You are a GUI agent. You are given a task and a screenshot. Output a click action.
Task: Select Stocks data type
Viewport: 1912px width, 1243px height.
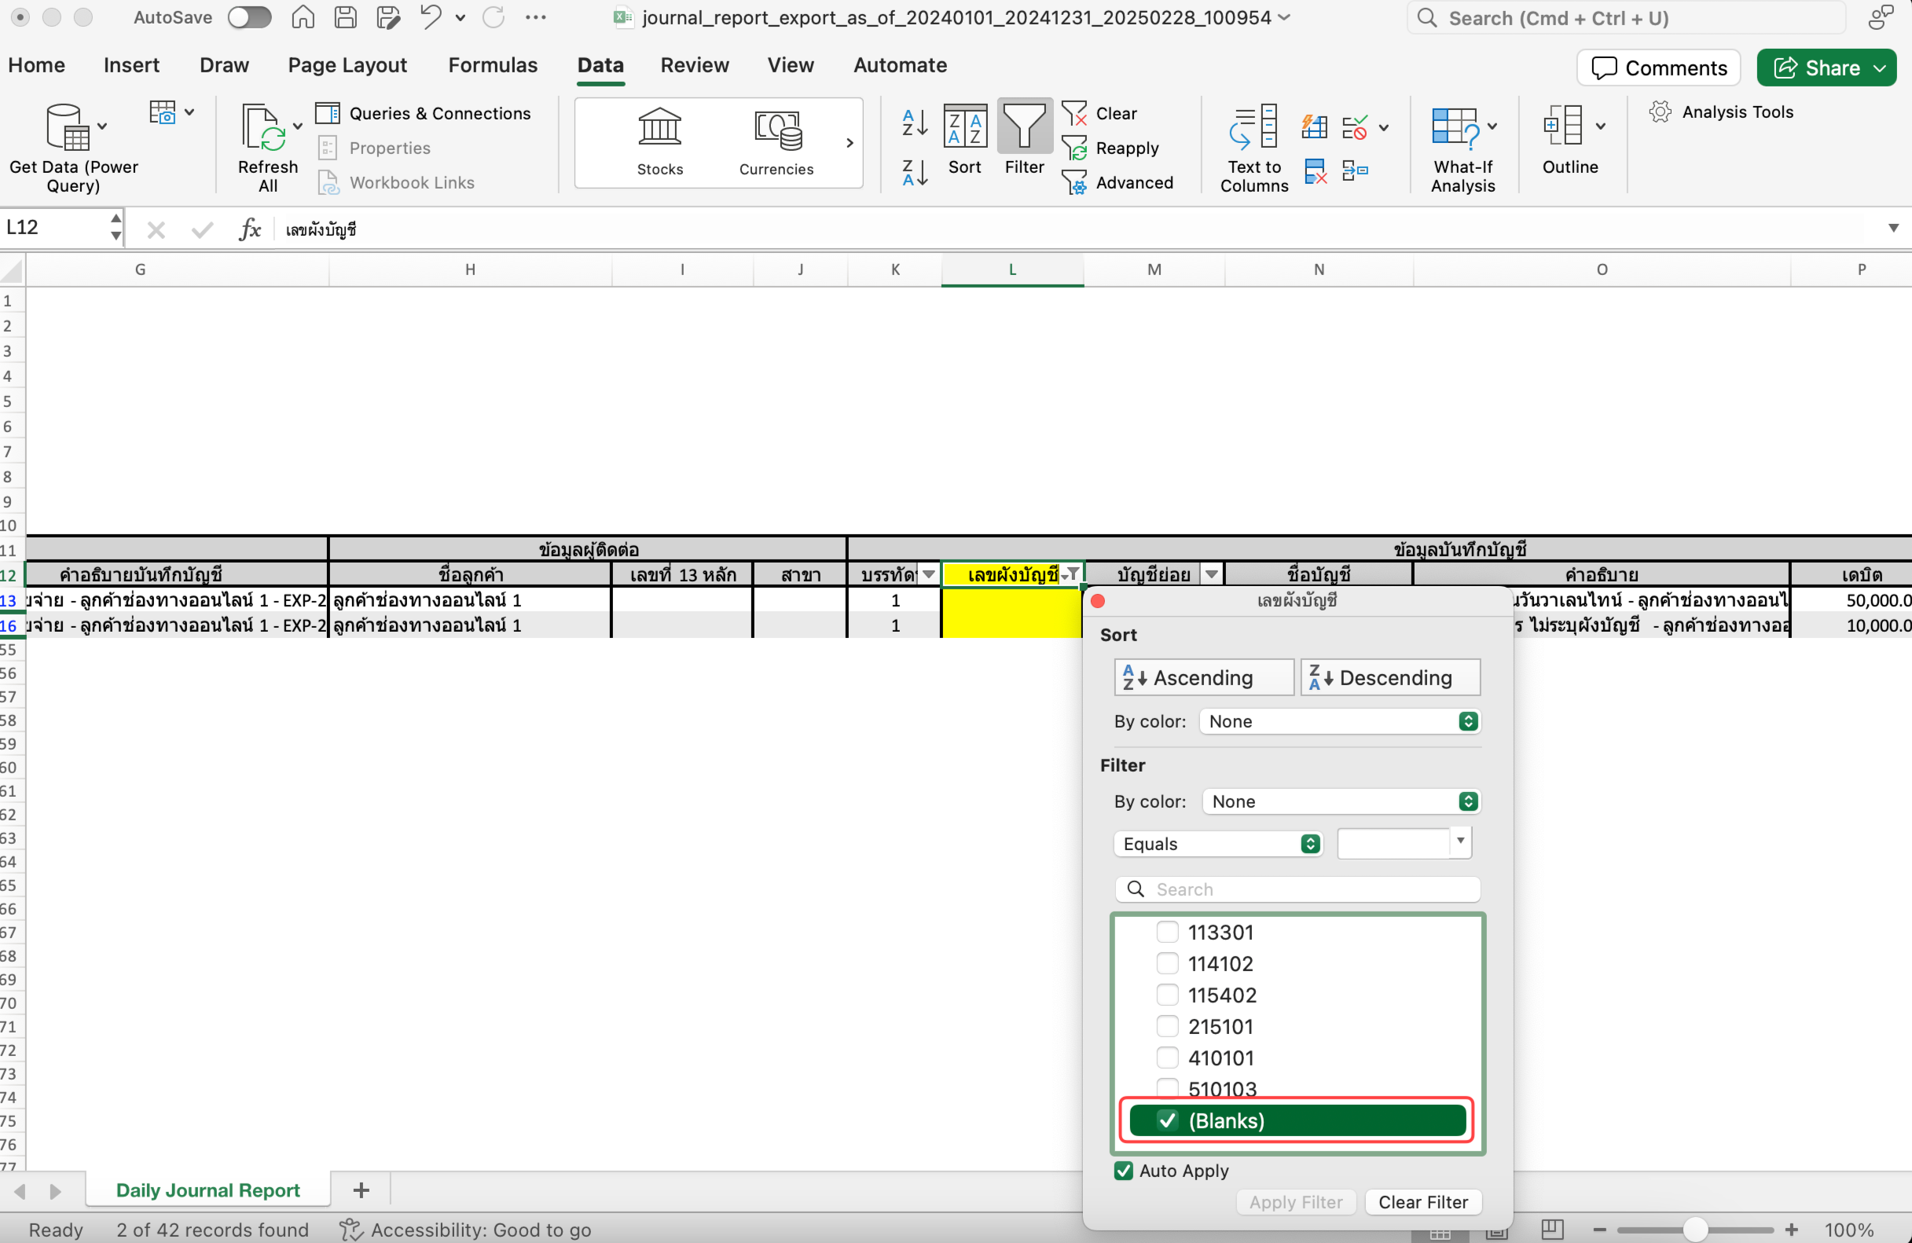click(659, 141)
